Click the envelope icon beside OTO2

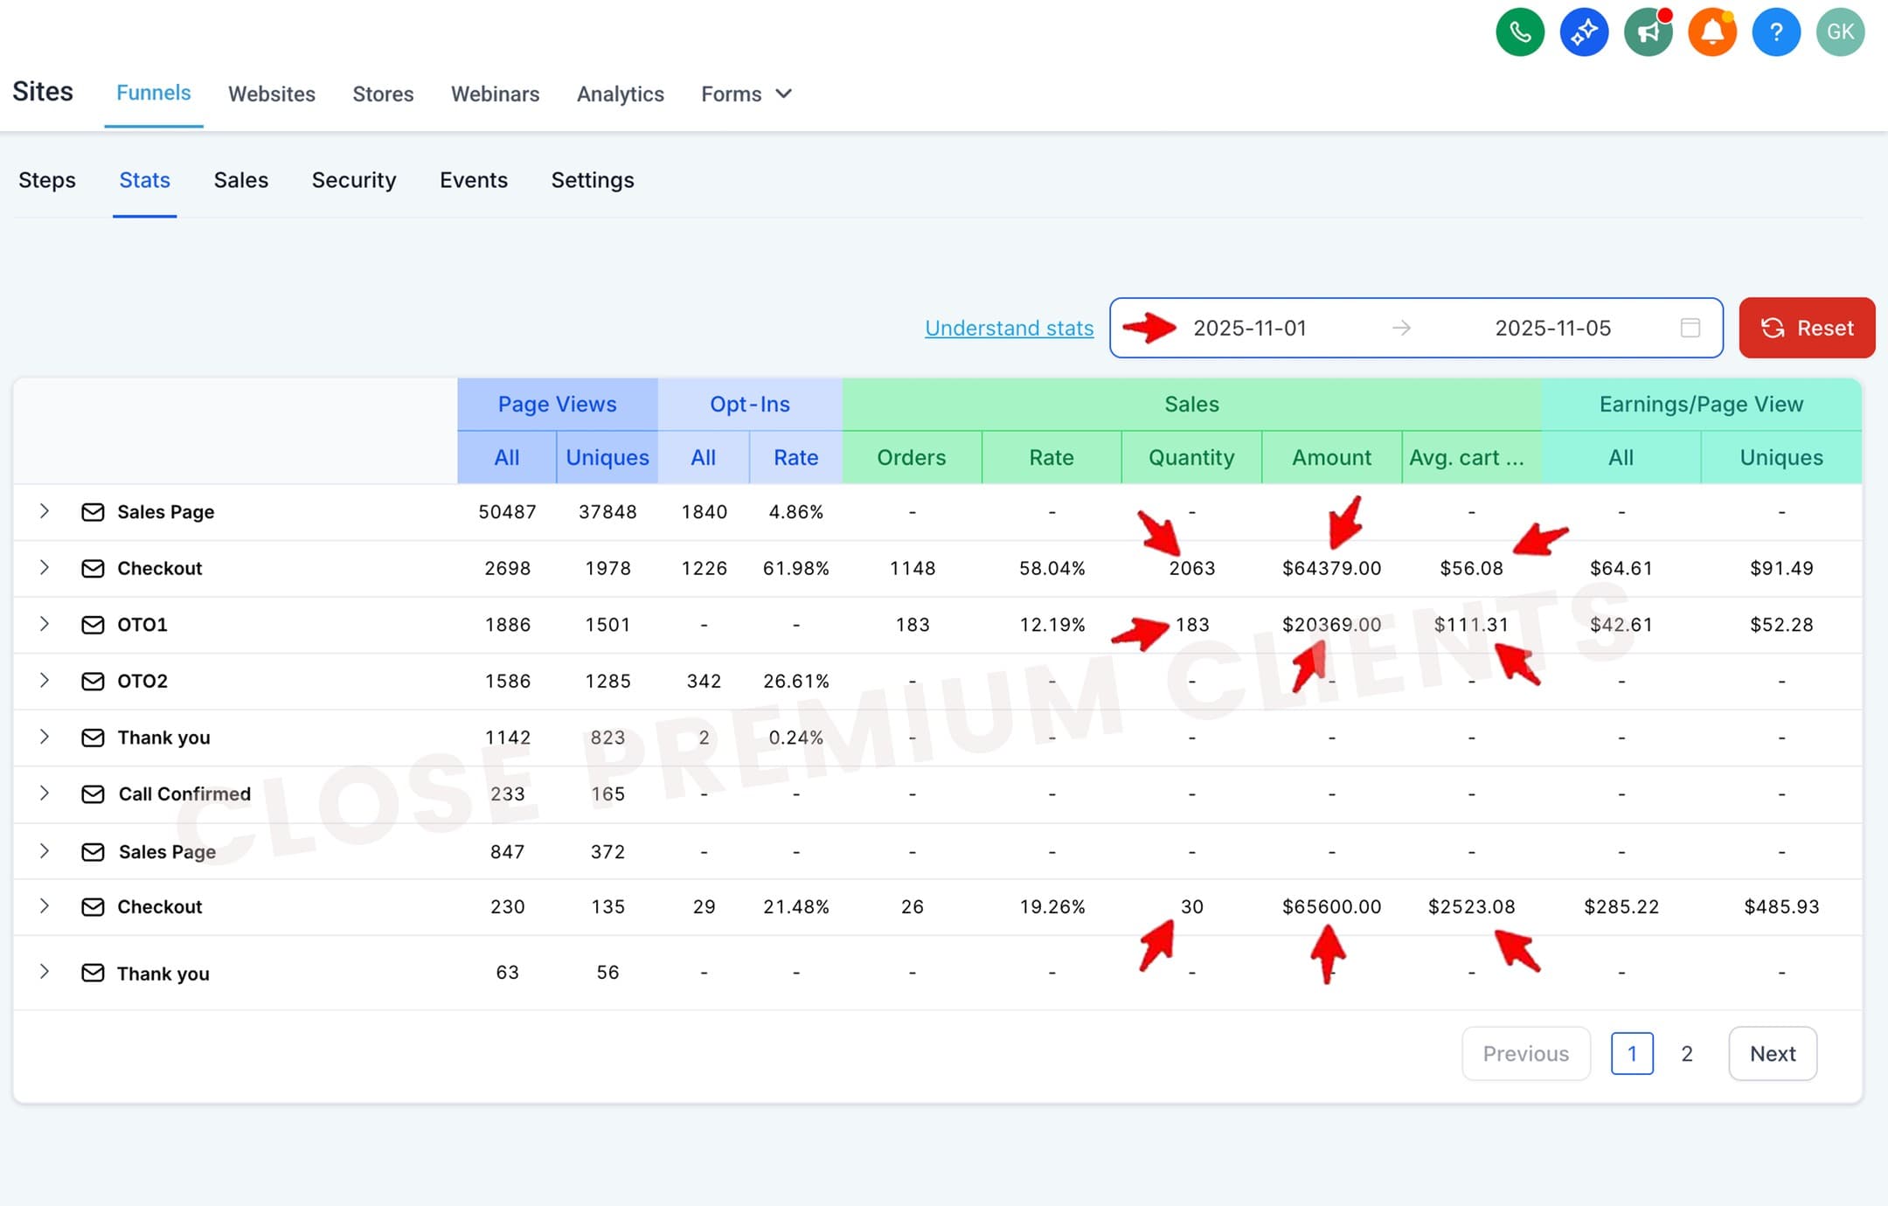tap(93, 681)
